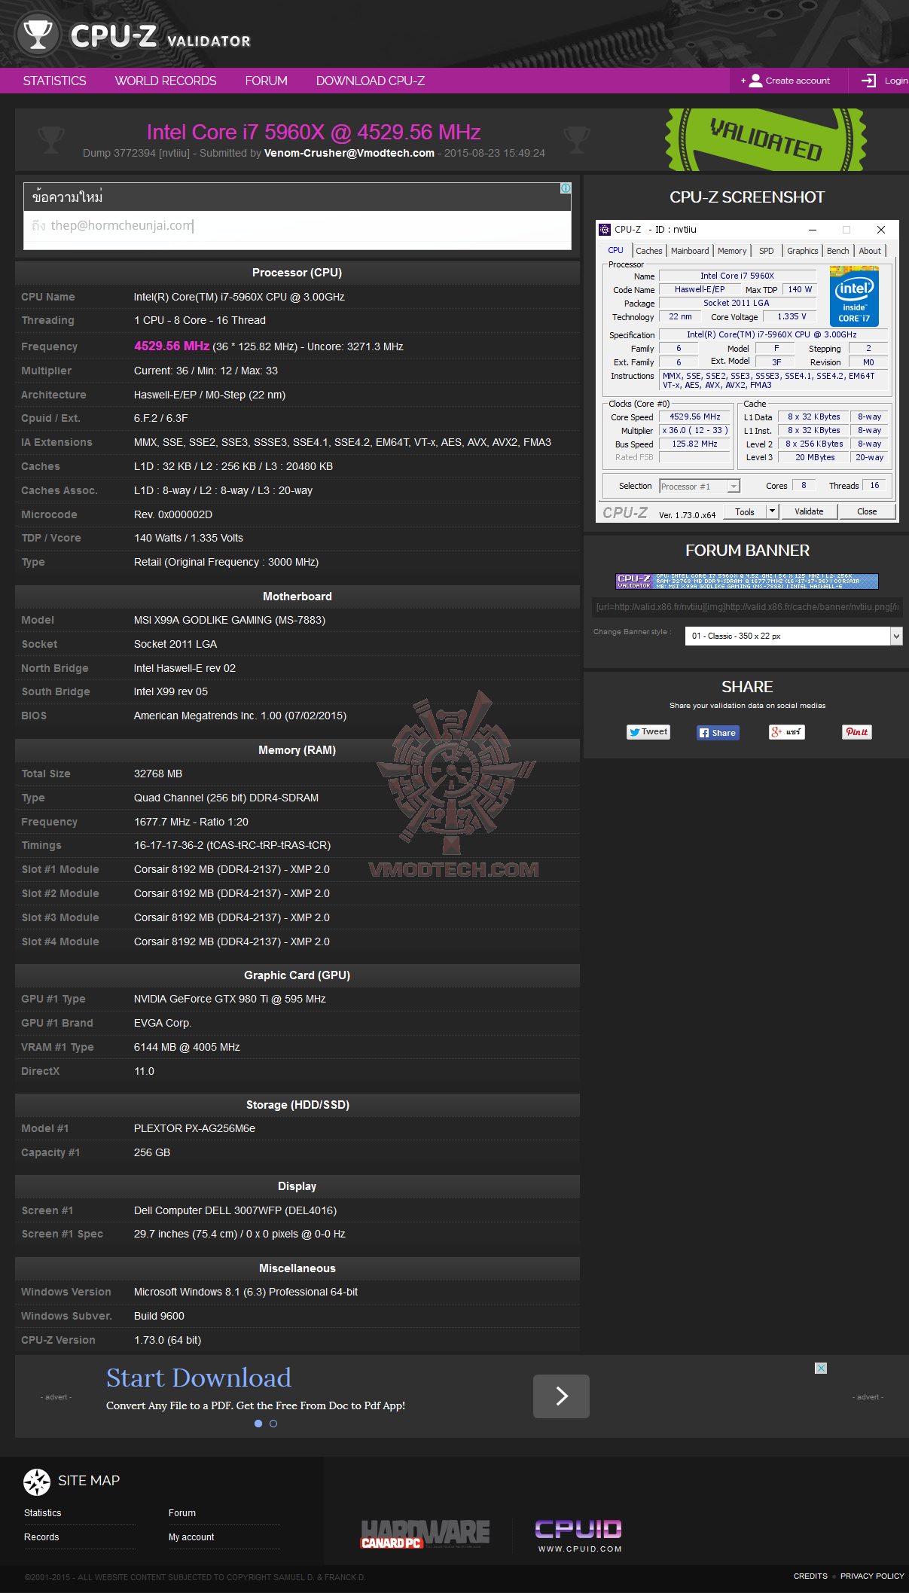Viewport: 909px width, 1593px height.
Task: Switch to the Bench tab
Action: (838, 251)
